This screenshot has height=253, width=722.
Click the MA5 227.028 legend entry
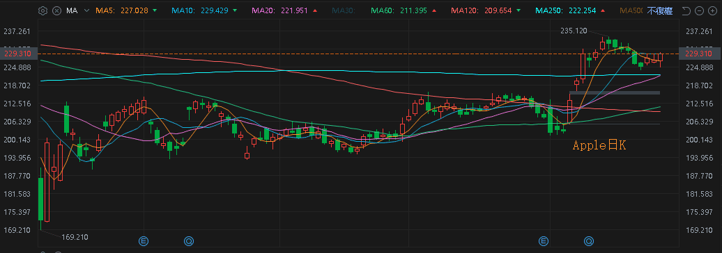pos(126,10)
